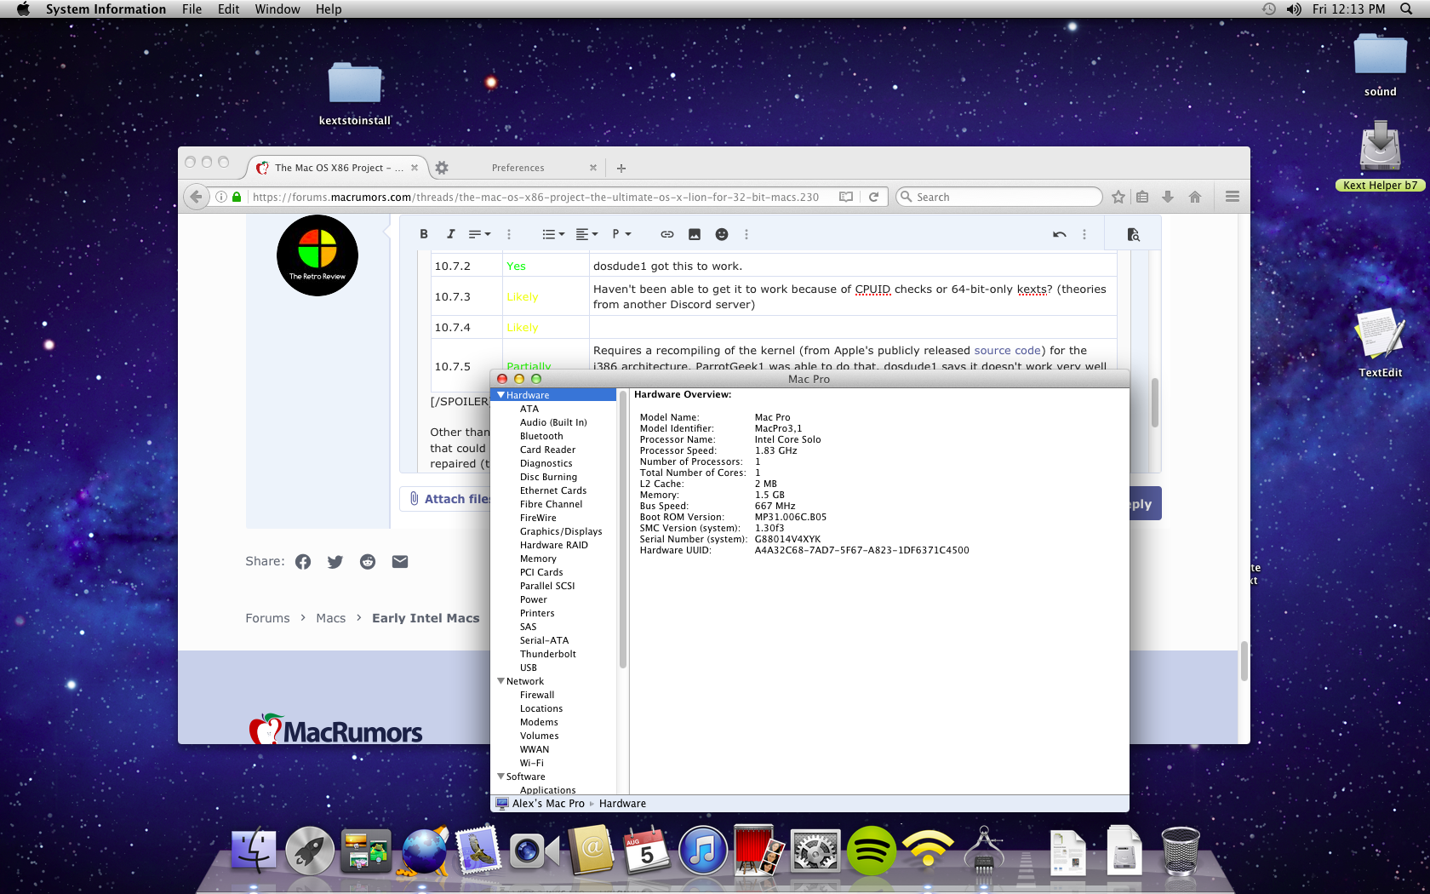Open Finder from the Dock
This screenshot has height=894, width=1430.
click(x=254, y=850)
